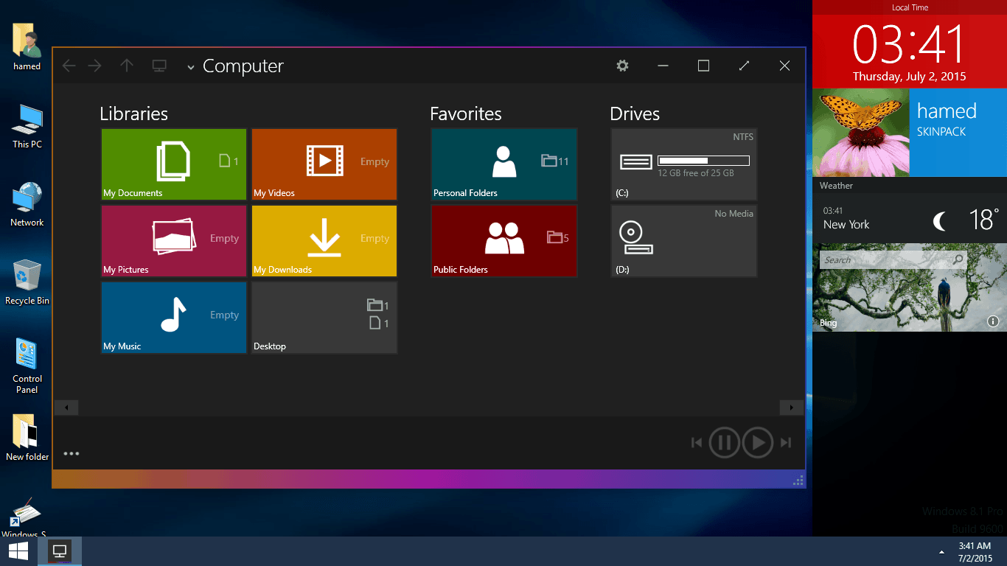Open the C: drive
This screenshot has width=1007, height=566.
tap(683, 164)
